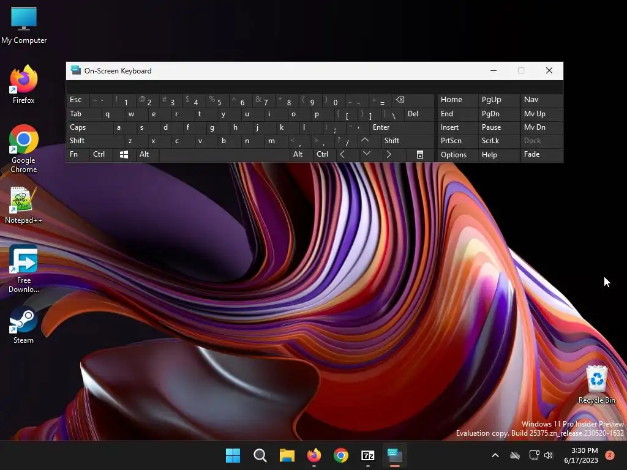Click the Pause key

498,127
